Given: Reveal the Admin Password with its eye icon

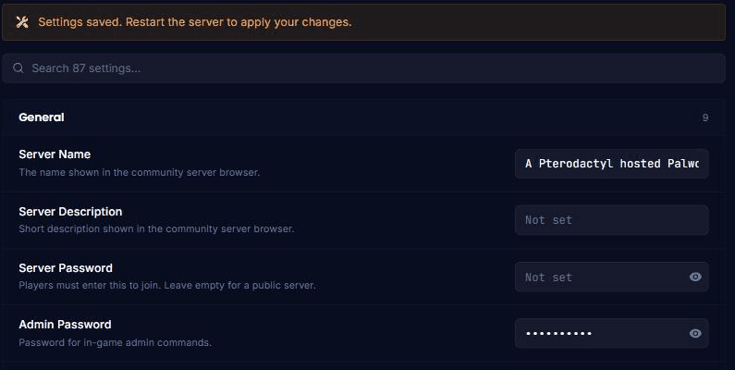Looking at the screenshot, I should point(695,333).
